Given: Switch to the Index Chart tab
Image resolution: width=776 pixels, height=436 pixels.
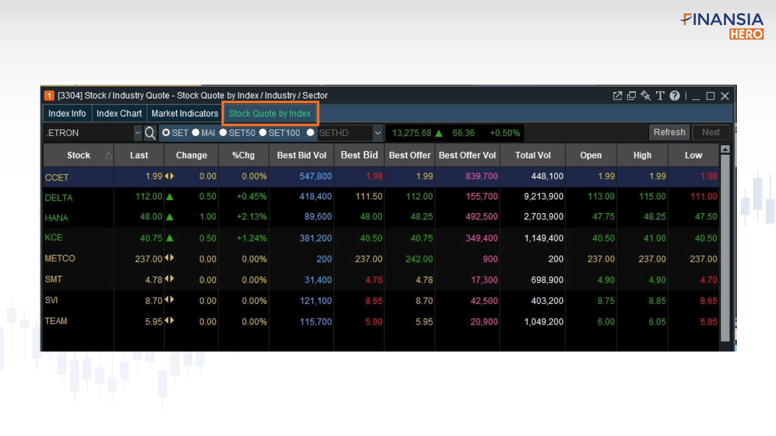Looking at the screenshot, I should tap(119, 113).
